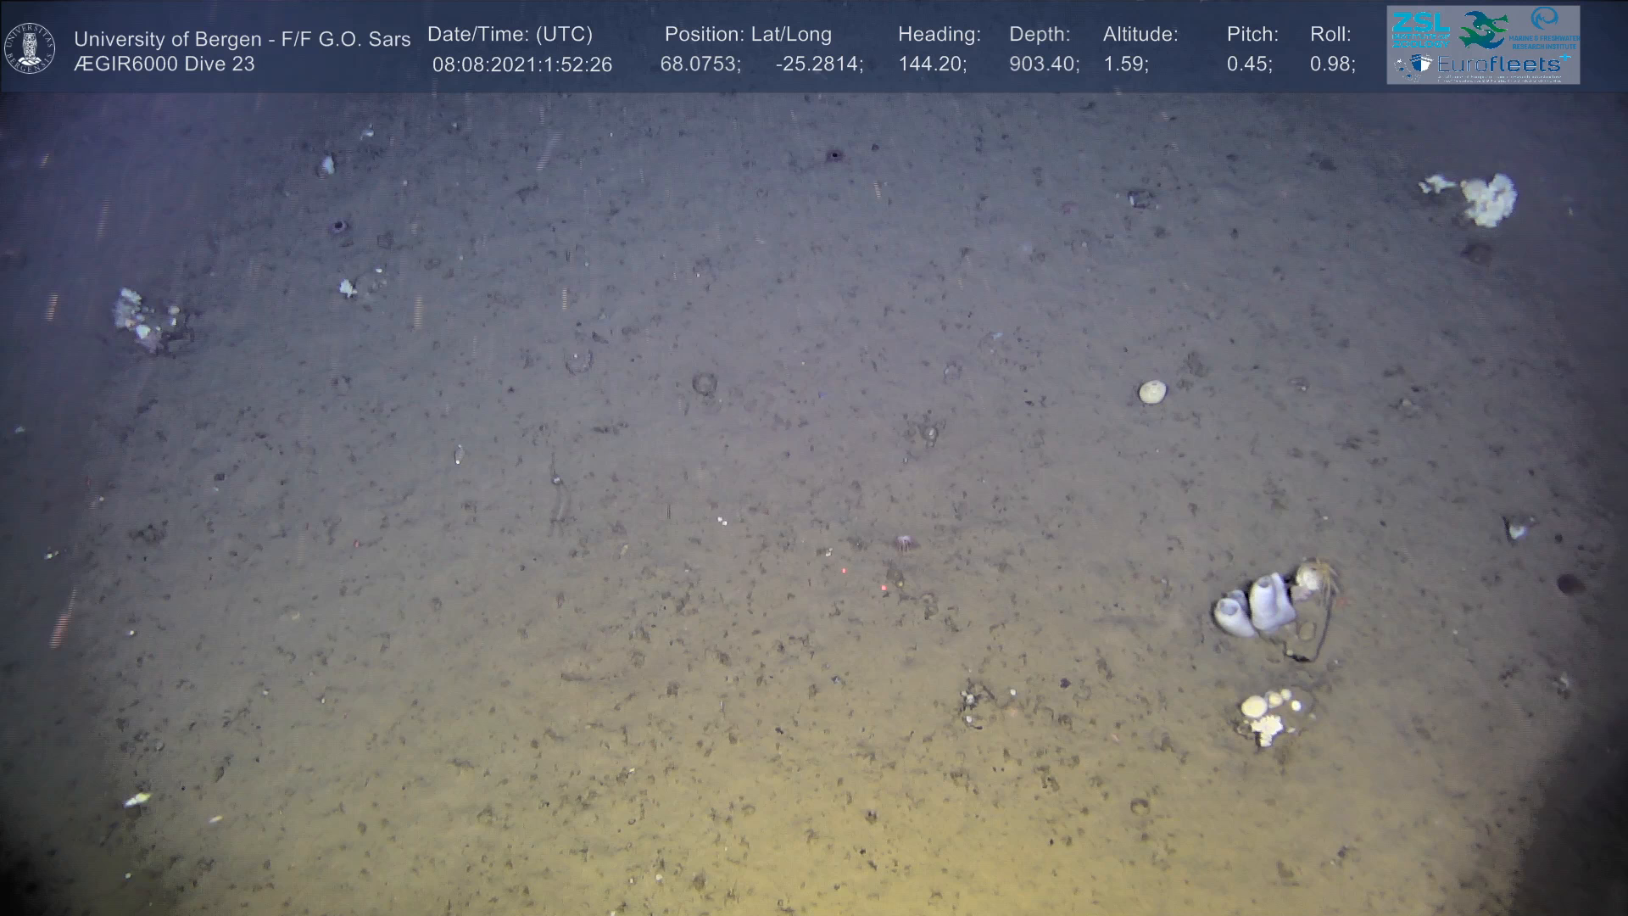Viewport: 1628px width, 916px height.
Task: Click the Date/Time (UTC) label
Action: 510,35
